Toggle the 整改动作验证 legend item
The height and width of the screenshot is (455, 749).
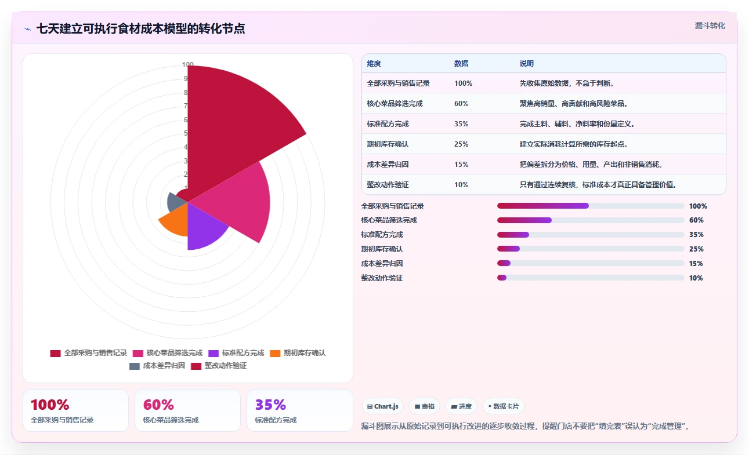(219, 366)
